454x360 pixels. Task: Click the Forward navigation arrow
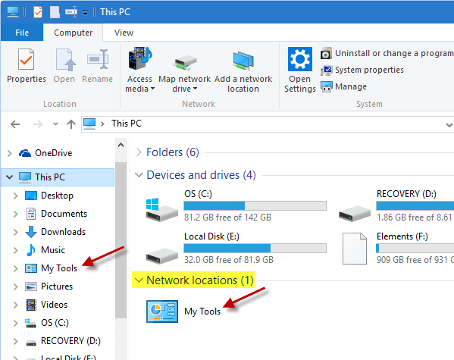38,124
